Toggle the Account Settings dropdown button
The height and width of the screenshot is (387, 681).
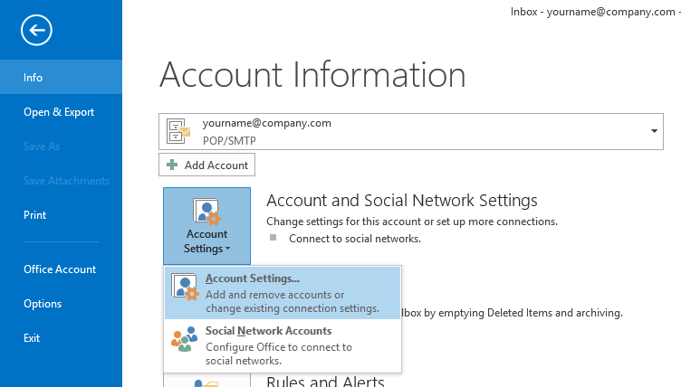point(206,226)
